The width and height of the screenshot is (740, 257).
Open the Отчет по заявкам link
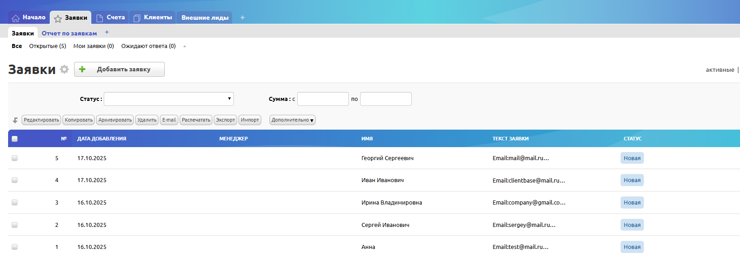coord(69,33)
